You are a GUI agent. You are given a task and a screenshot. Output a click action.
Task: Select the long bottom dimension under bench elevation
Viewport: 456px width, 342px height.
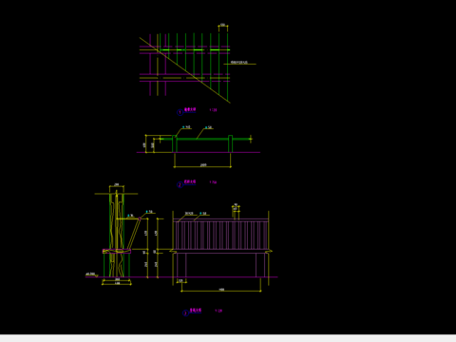tap(221, 290)
